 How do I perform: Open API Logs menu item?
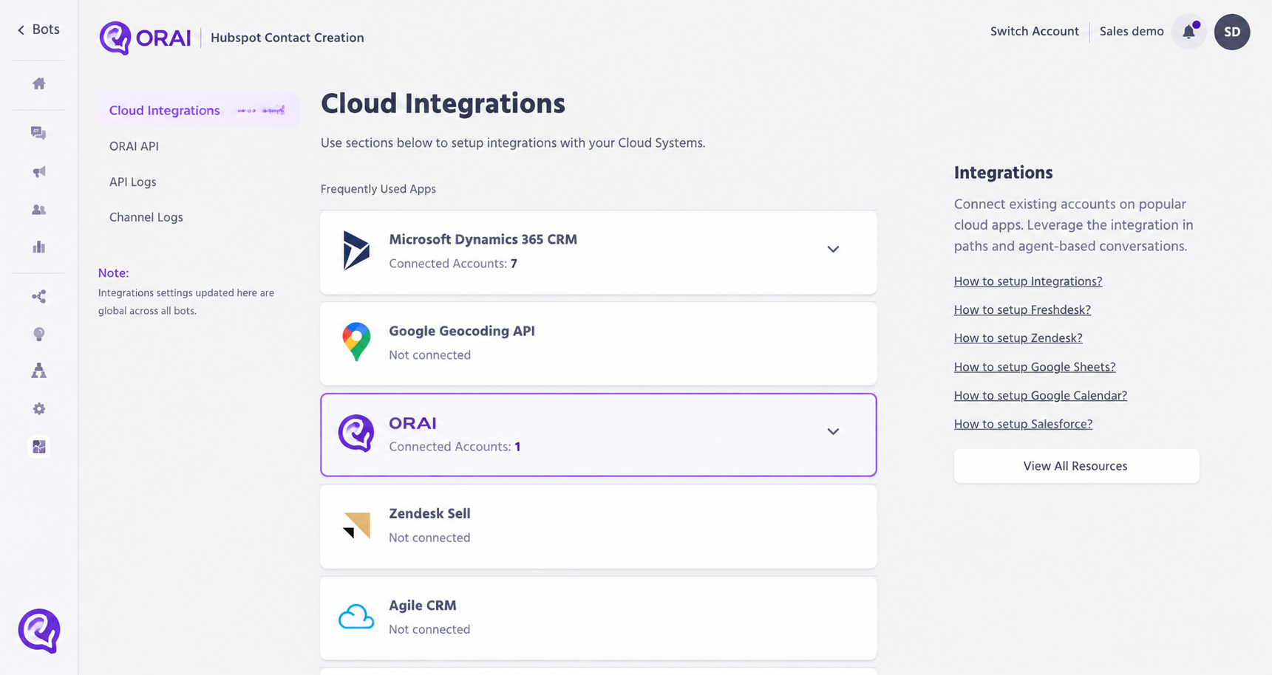click(x=133, y=182)
